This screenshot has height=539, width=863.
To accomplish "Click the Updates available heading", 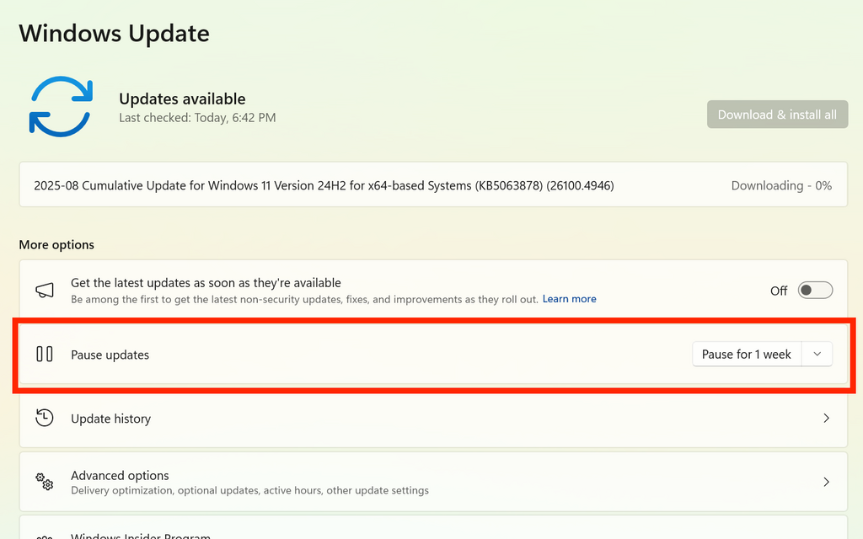I will 182,99.
